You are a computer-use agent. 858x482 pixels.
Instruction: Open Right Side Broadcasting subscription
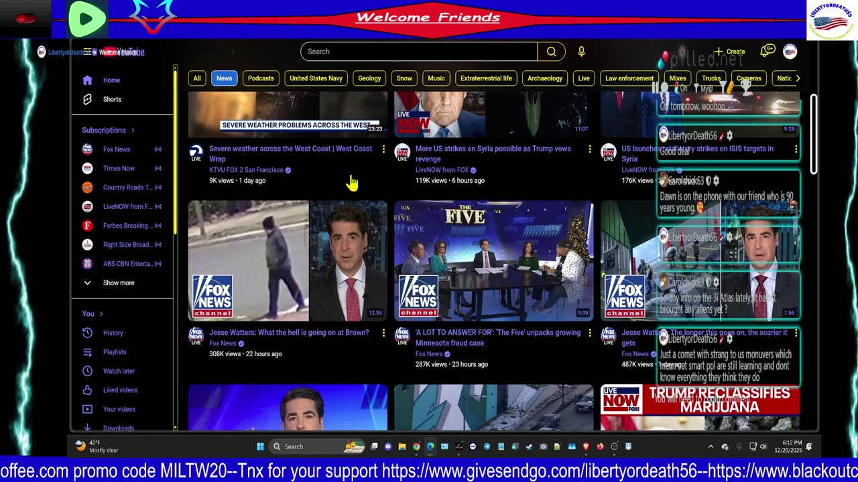click(121, 245)
